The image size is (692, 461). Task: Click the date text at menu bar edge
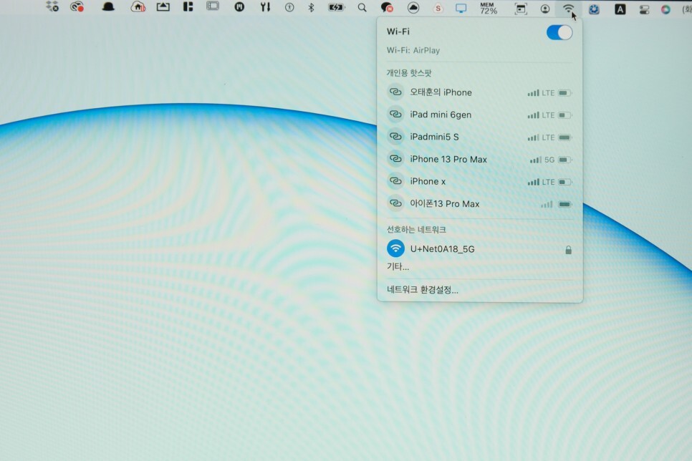[687, 9]
